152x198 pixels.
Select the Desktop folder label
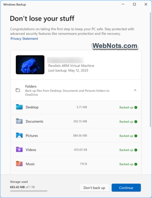(x=32, y=107)
